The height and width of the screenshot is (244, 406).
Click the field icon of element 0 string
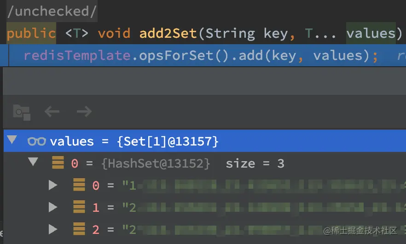79,185
